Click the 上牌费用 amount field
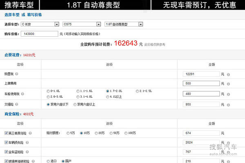Viewport: 245px width, 163px height. pos(201,84)
